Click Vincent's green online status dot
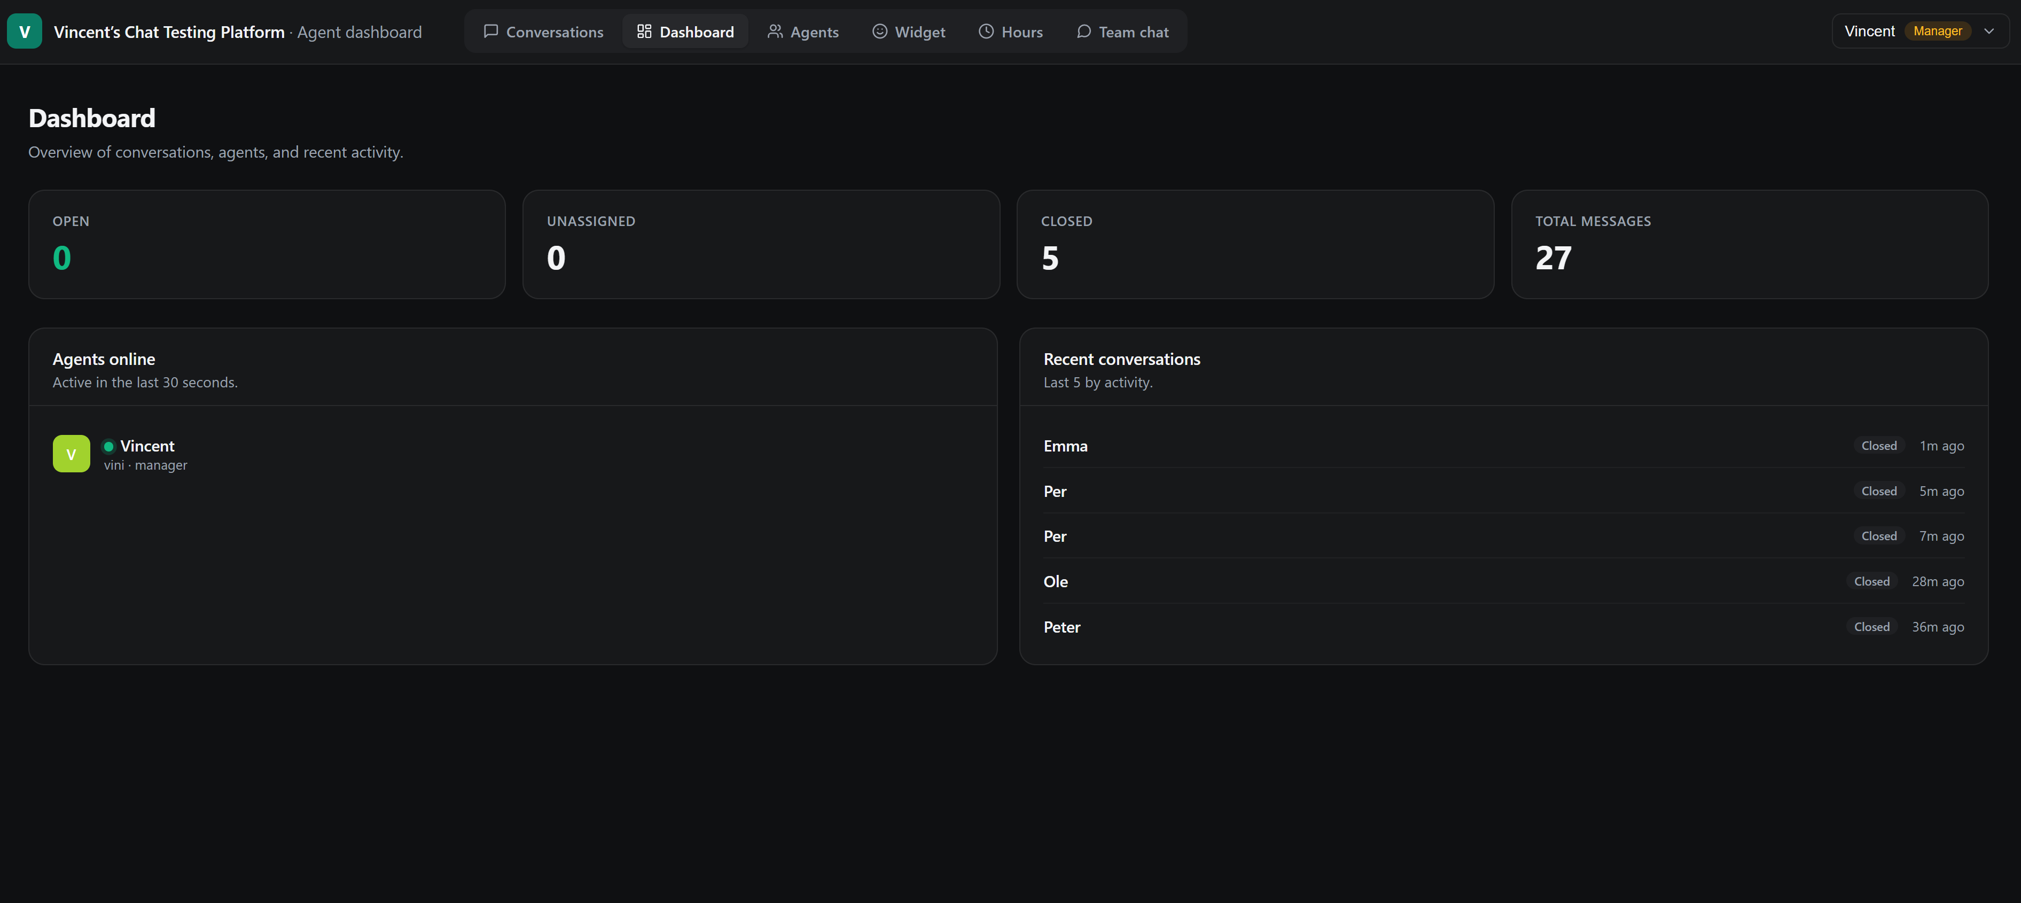 tap(109, 446)
